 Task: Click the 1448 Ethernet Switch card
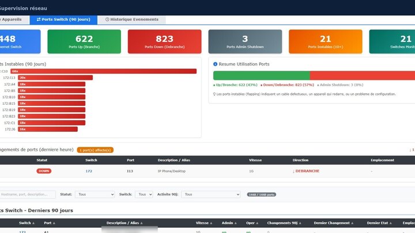(x=20, y=41)
